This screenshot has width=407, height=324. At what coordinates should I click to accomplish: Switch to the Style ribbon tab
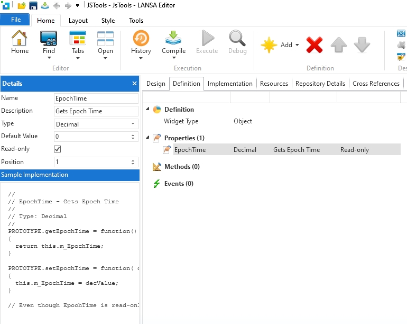coord(108,21)
